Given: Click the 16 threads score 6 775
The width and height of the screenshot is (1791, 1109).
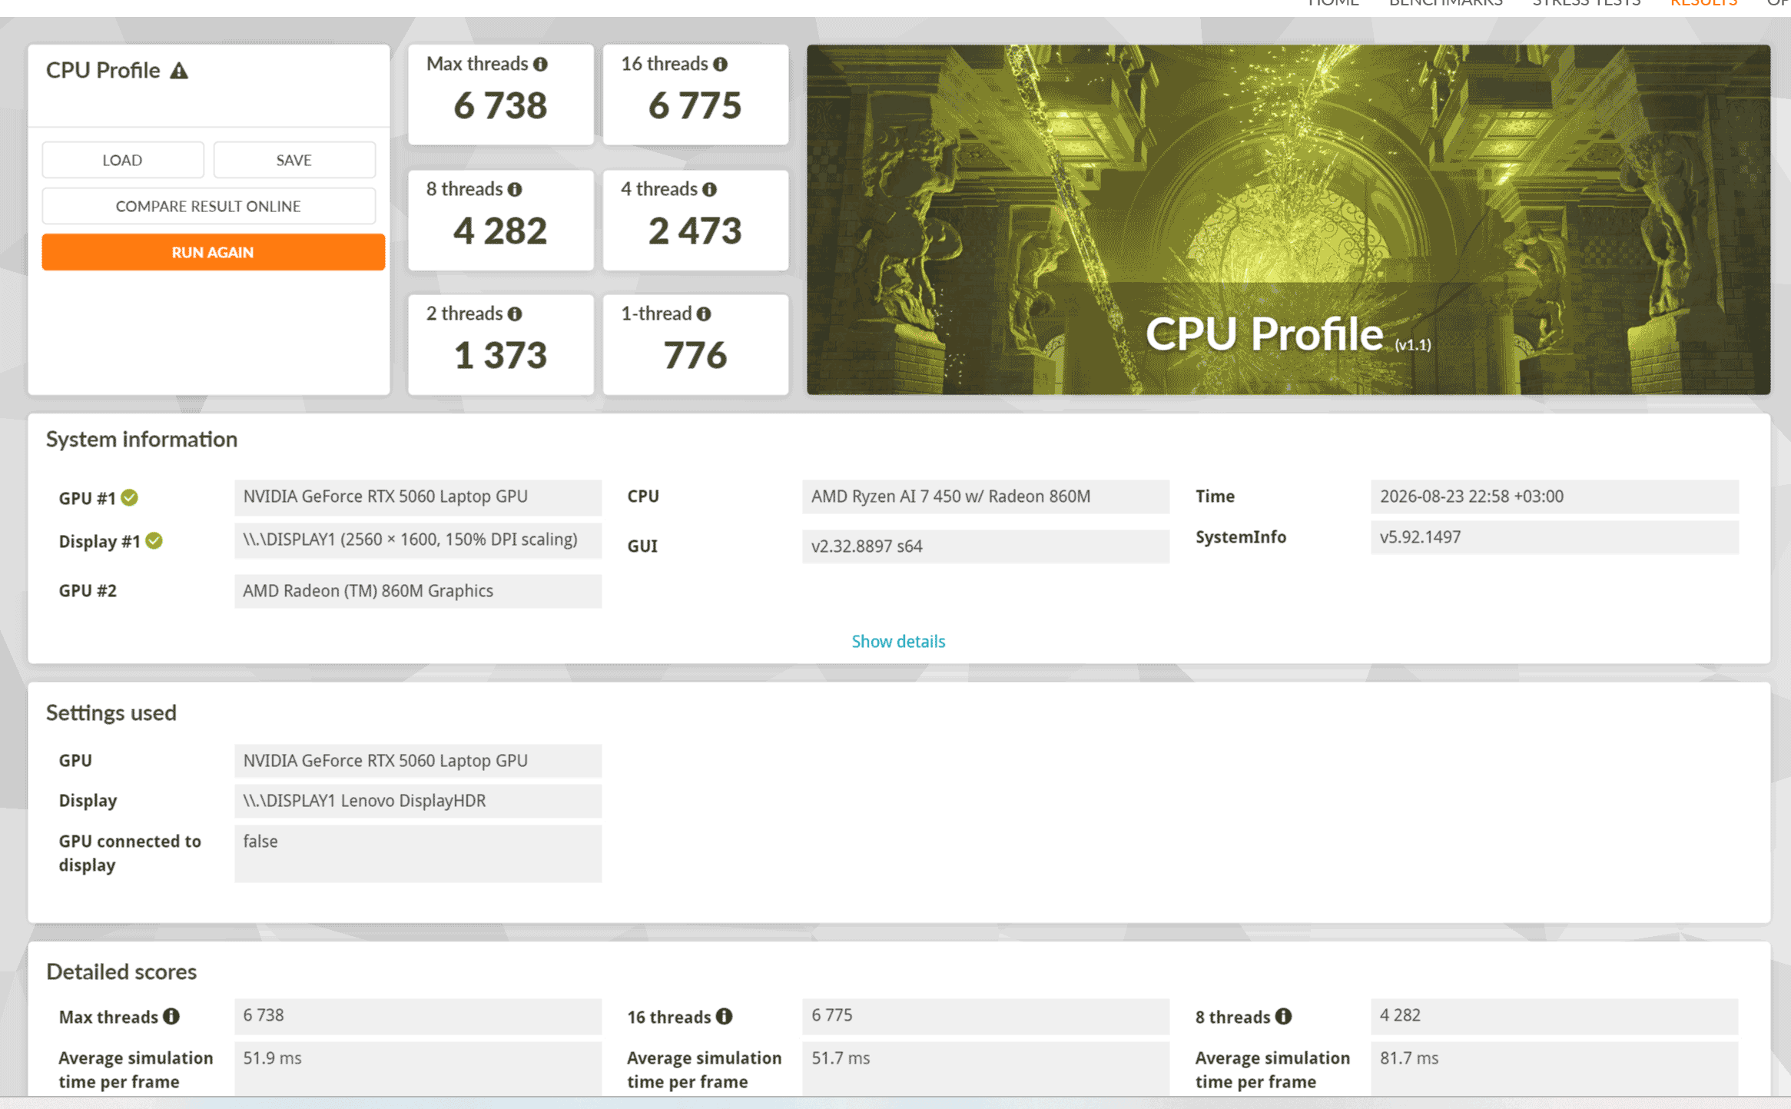Looking at the screenshot, I should [x=695, y=105].
